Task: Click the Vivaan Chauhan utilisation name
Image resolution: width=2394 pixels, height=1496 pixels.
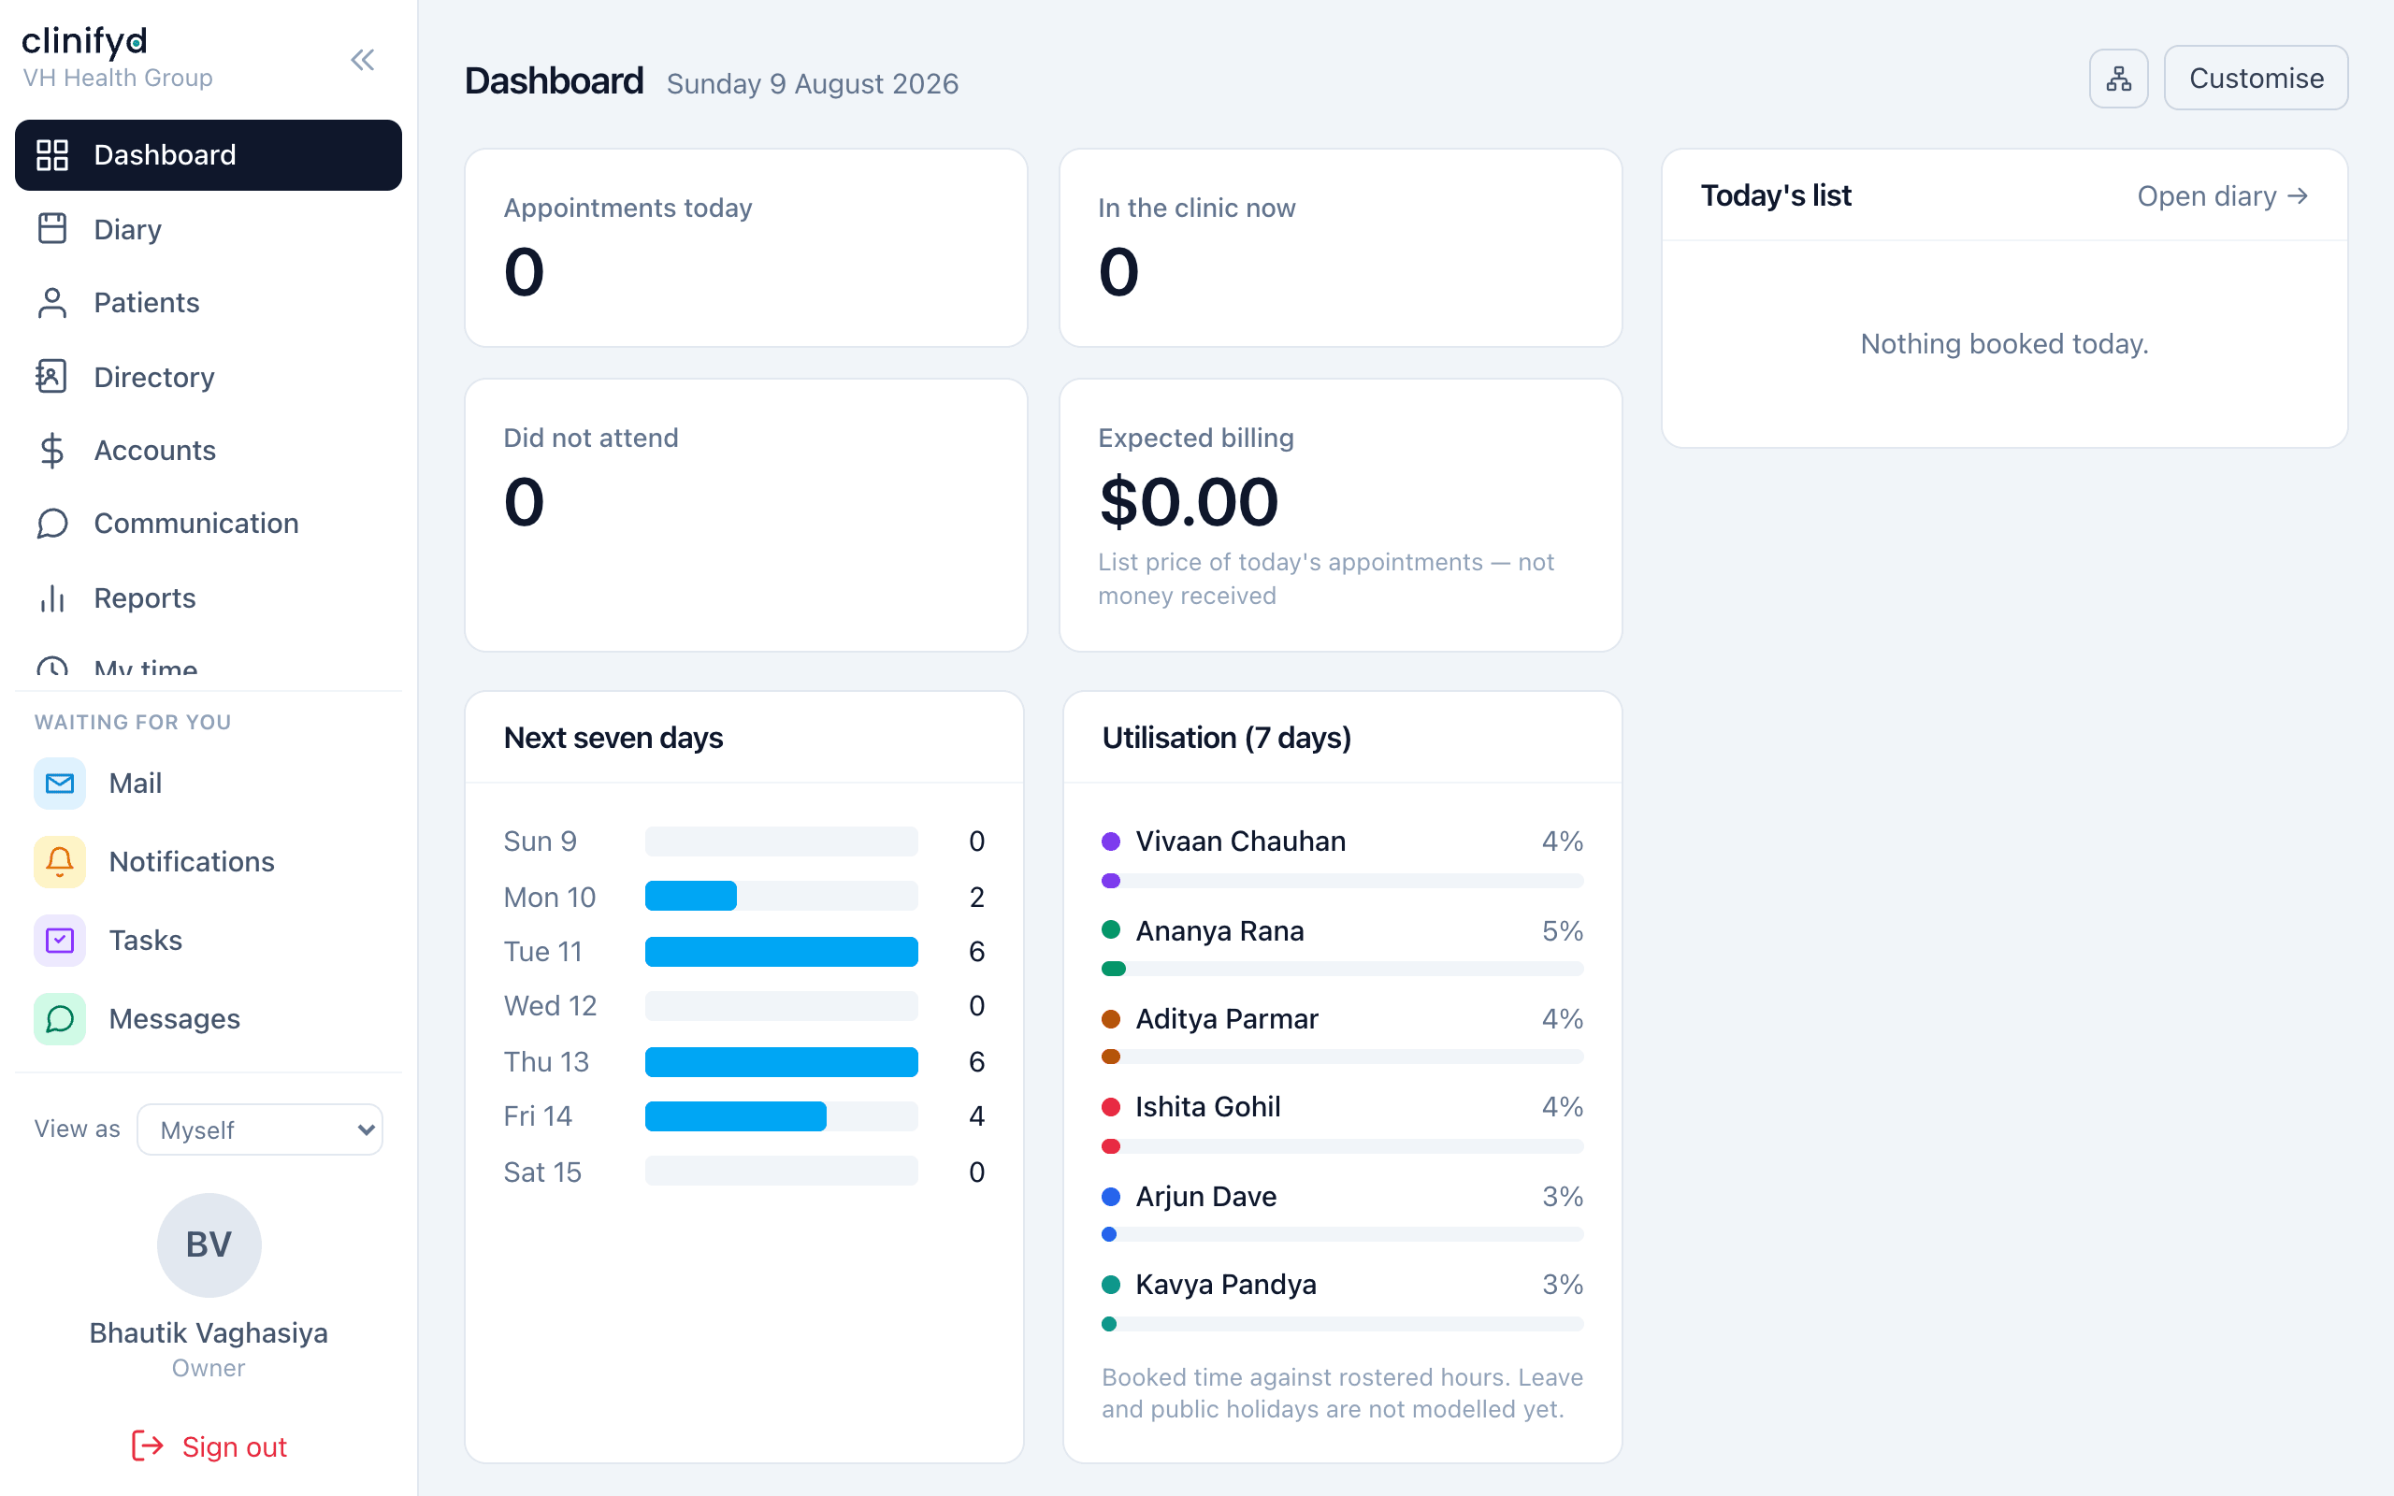Action: point(1241,841)
